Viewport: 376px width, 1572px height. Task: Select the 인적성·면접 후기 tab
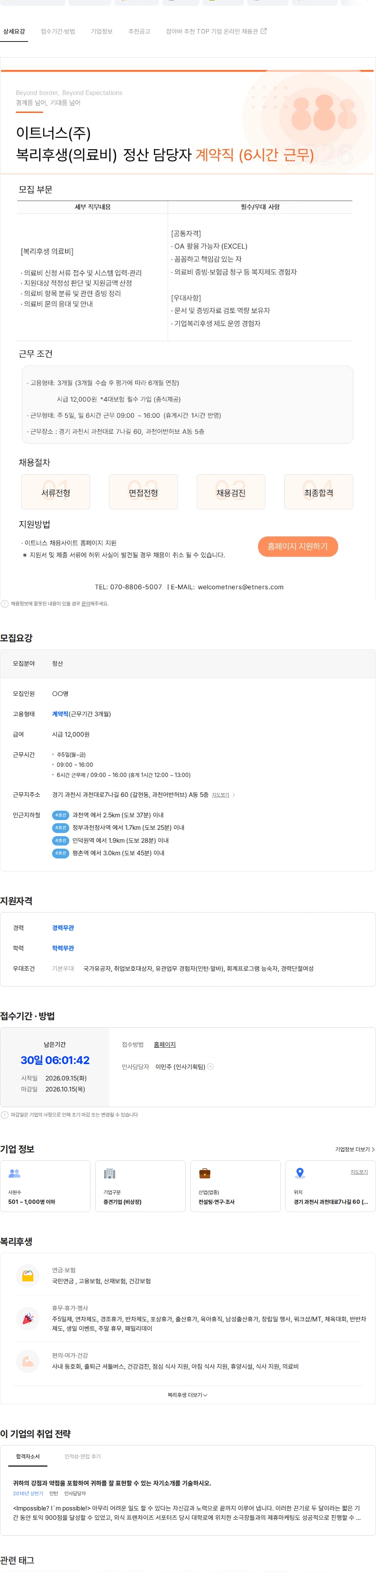point(82,1456)
